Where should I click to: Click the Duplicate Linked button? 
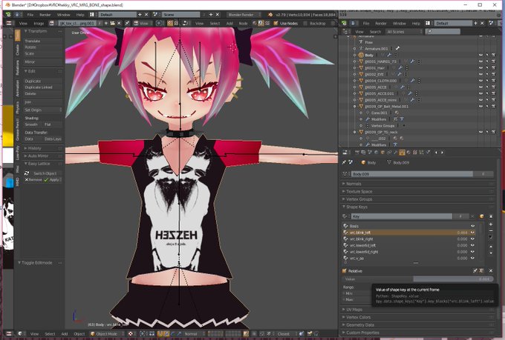[43, 87]
